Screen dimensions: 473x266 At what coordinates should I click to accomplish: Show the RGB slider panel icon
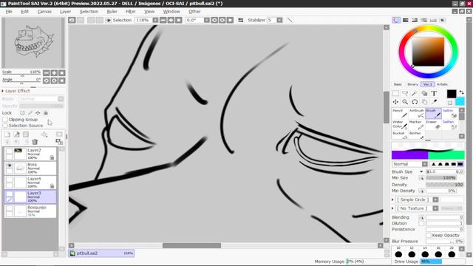(406, 20)
